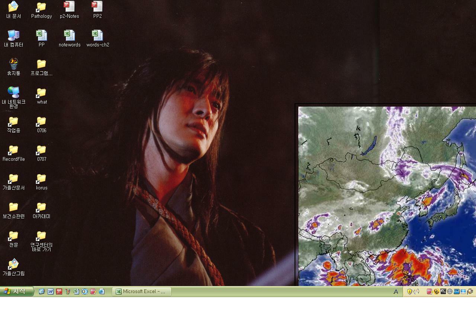Launch Internet Explorer from quick launch
This screenshot has width=476, height=309.
(42, 292)
